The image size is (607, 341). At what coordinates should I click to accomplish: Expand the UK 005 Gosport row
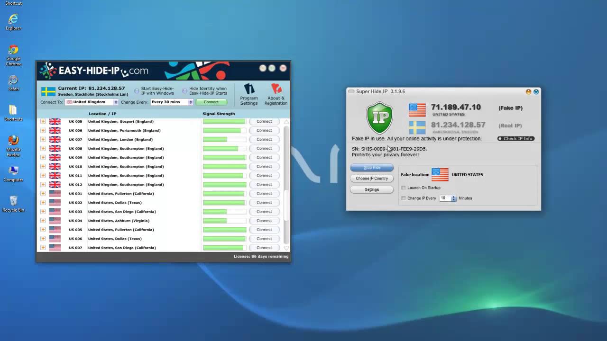tap(43, 121)
